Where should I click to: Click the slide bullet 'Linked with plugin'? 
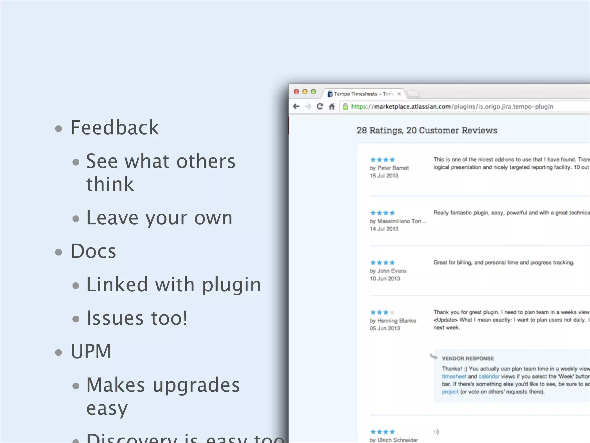[174, 285]
